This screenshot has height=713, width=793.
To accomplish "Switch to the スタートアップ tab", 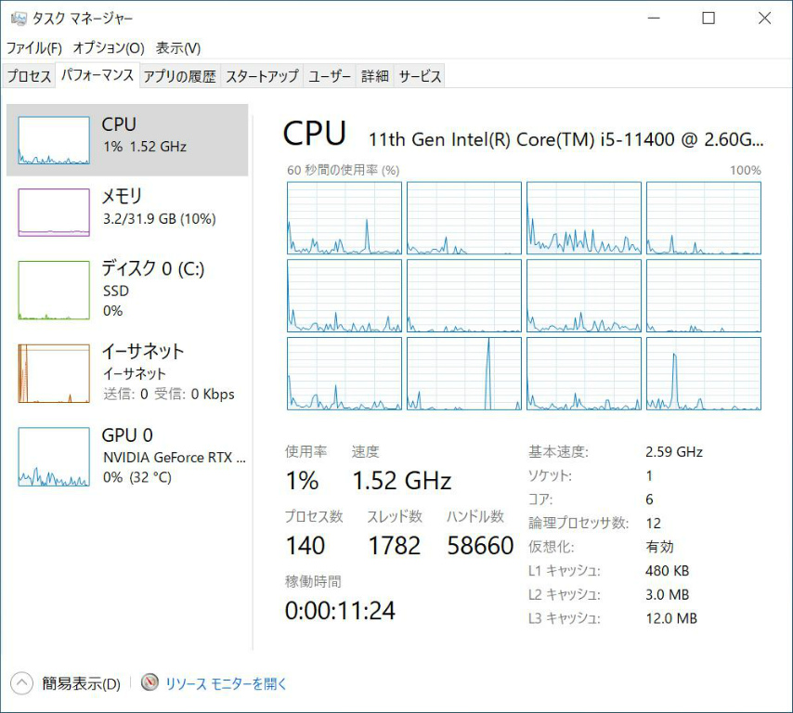I will click(262, 76).
